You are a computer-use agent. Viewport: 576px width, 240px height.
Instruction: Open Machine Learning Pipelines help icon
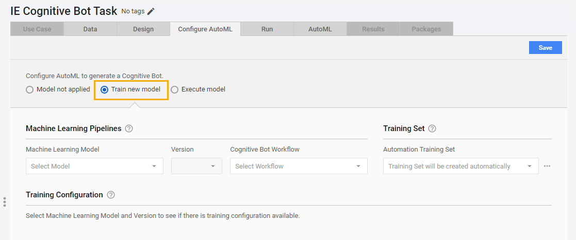tap(129, 129)
